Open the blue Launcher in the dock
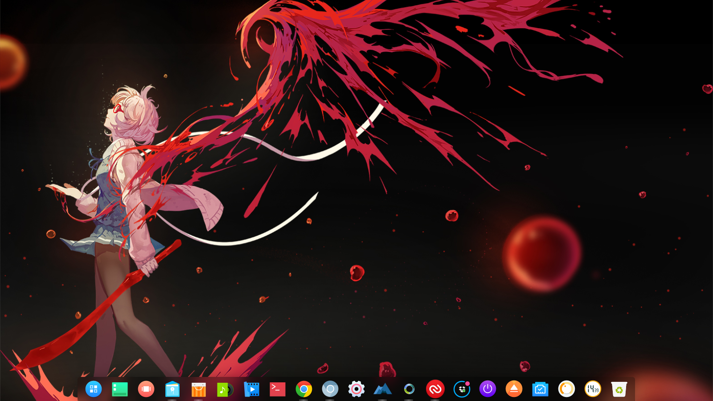Viewport: 713px width, 401px height. coord(94,389)
